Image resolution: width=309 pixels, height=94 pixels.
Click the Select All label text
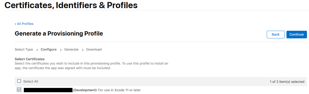coord(31,81)
